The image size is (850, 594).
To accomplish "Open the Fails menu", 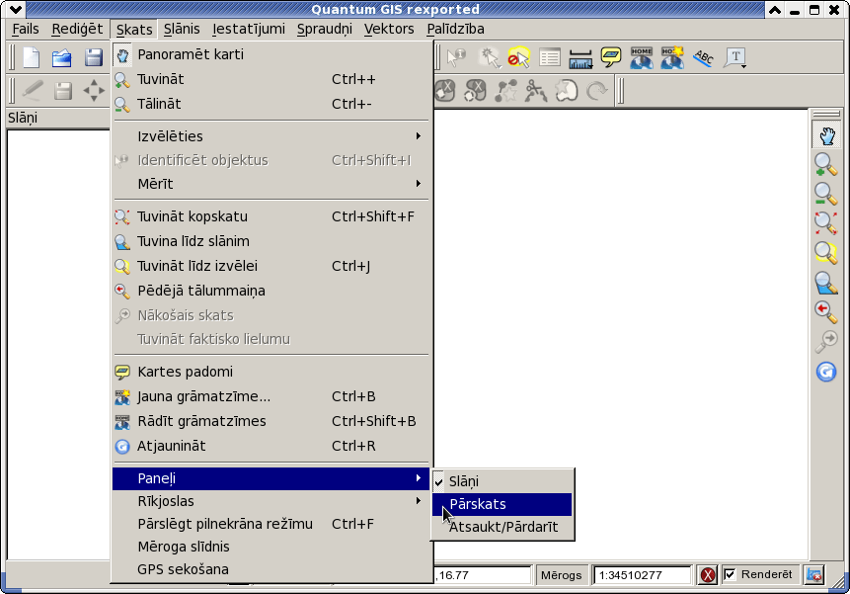I will pyautogui.click(x=26, y=29).
